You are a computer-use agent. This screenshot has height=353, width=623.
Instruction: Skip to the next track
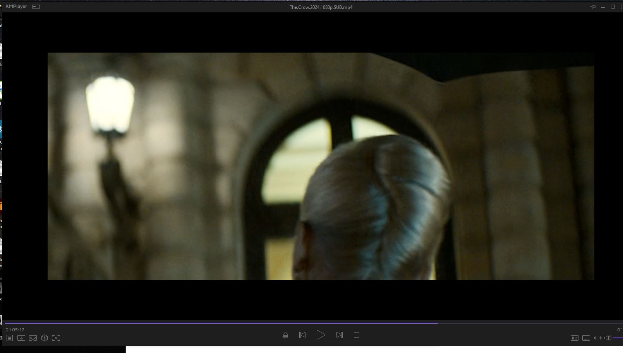340,335
